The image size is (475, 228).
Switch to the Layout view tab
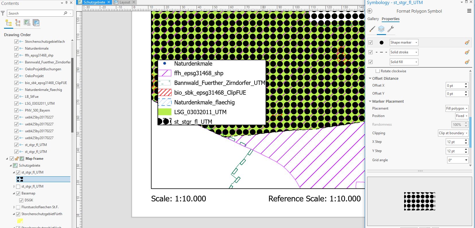click(125, 2)
